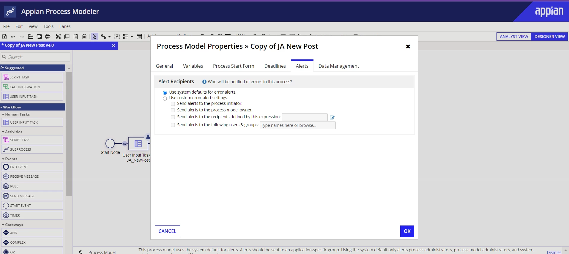Screen dimensions: 569x254
Task: Open the File menu
Action: [x=6, y=26]
